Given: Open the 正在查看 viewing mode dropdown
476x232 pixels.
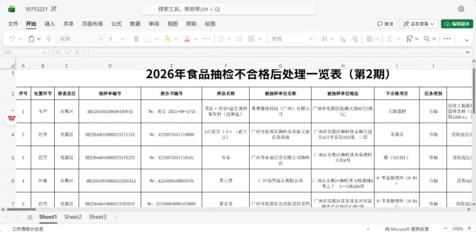Looking at the screenshot, I should 419,24.
